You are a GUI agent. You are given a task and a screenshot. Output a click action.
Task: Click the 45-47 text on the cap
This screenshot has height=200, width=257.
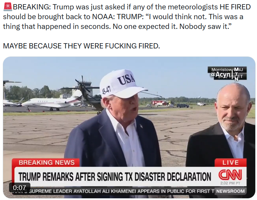click(x=107, y=91)
